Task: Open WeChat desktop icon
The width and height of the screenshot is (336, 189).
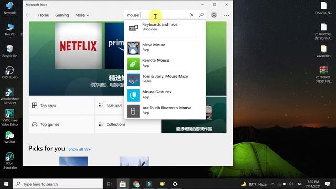Action: (9, 137)
